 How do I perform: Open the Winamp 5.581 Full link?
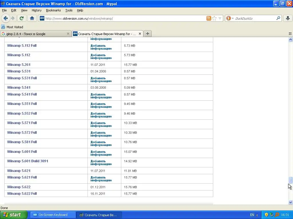(x=22, y=142)
